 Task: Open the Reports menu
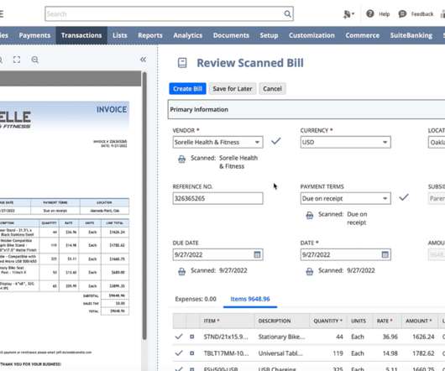pos(150,35)
